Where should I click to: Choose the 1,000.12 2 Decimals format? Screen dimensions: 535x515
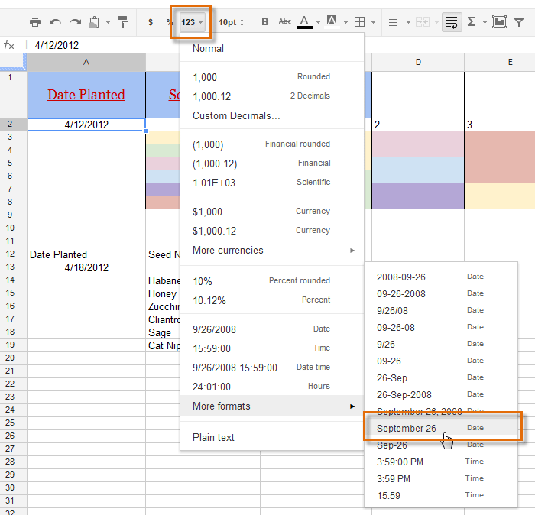pyautogui.click(x=272, y=96)
